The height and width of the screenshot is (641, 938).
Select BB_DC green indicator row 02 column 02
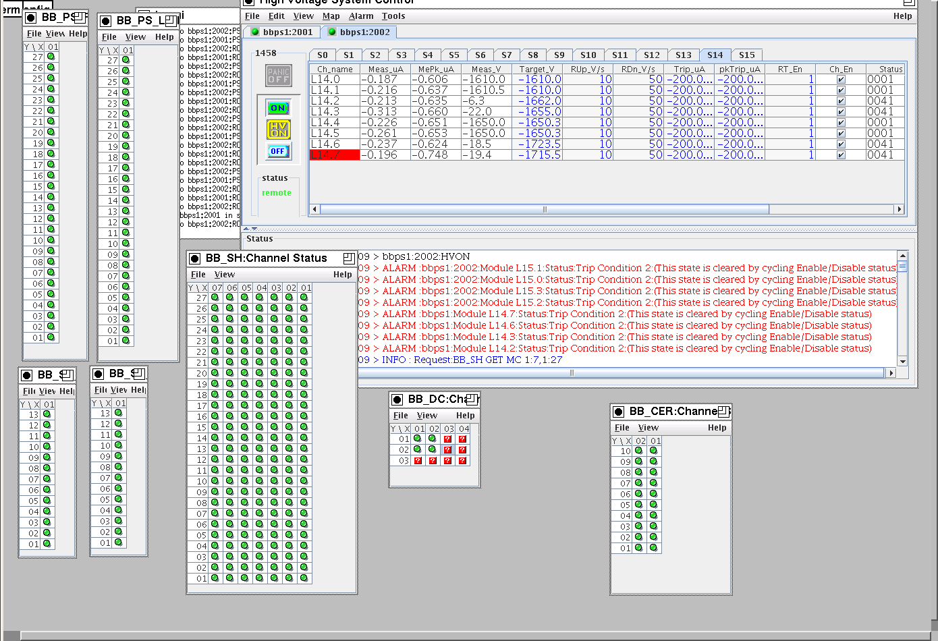coord(433,449)
